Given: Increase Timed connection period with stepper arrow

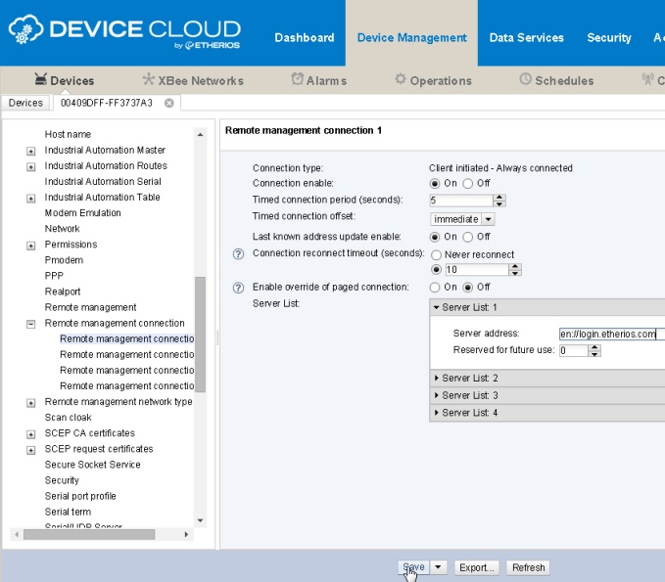Looking at the screenshot, I should [x=499, y=198].
